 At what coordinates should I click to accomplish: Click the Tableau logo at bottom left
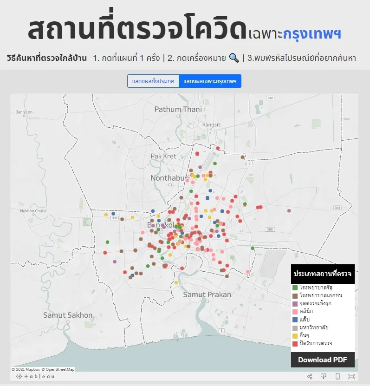pyautogui.click(x=35, y=376)
